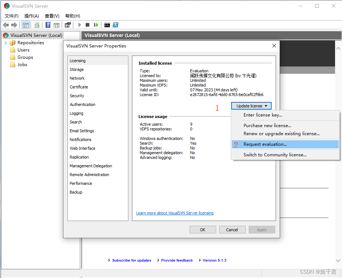Select the Authentication properties page

point(98,104)
